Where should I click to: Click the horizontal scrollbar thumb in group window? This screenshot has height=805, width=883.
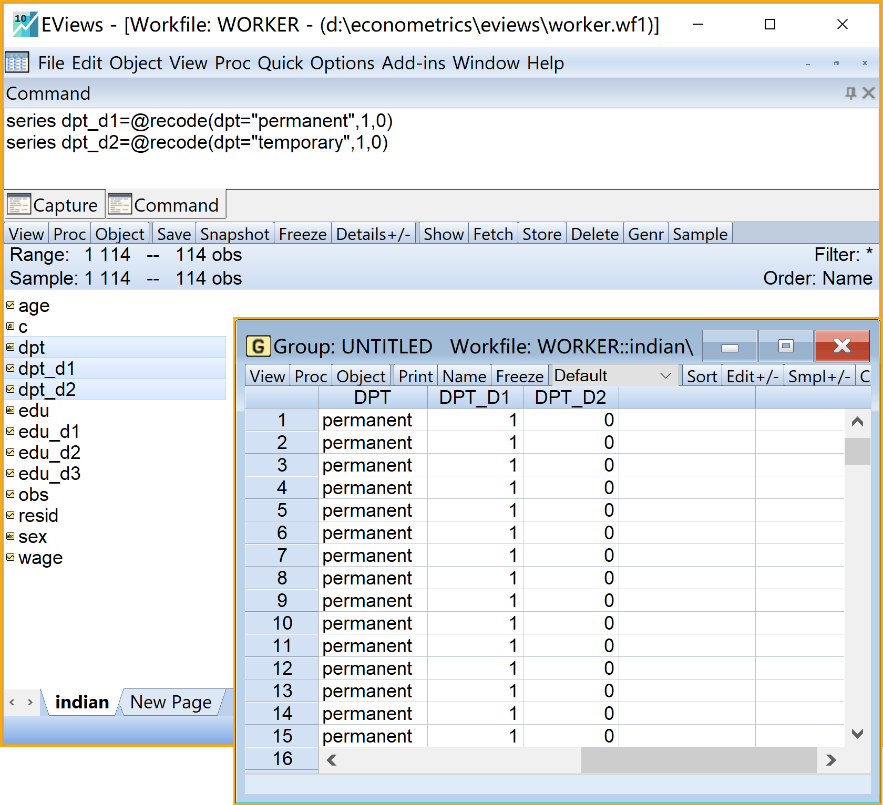click(699, 760)
